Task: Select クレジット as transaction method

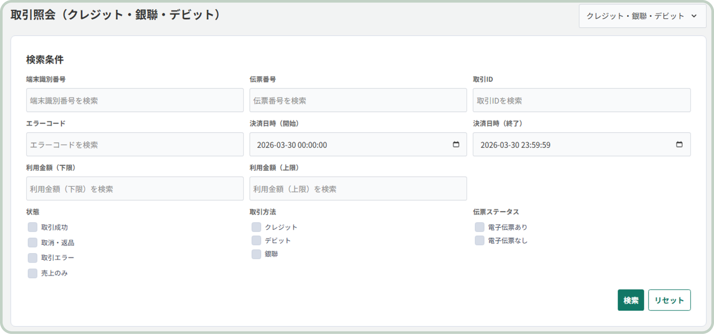Action: (x=256, y=227)
